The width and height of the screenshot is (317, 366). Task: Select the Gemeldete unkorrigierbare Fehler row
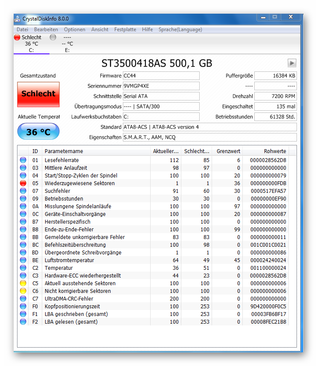(153, 237)
